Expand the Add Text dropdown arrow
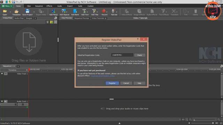Viewport: 223px width, 125px height. tap(87, 12)
